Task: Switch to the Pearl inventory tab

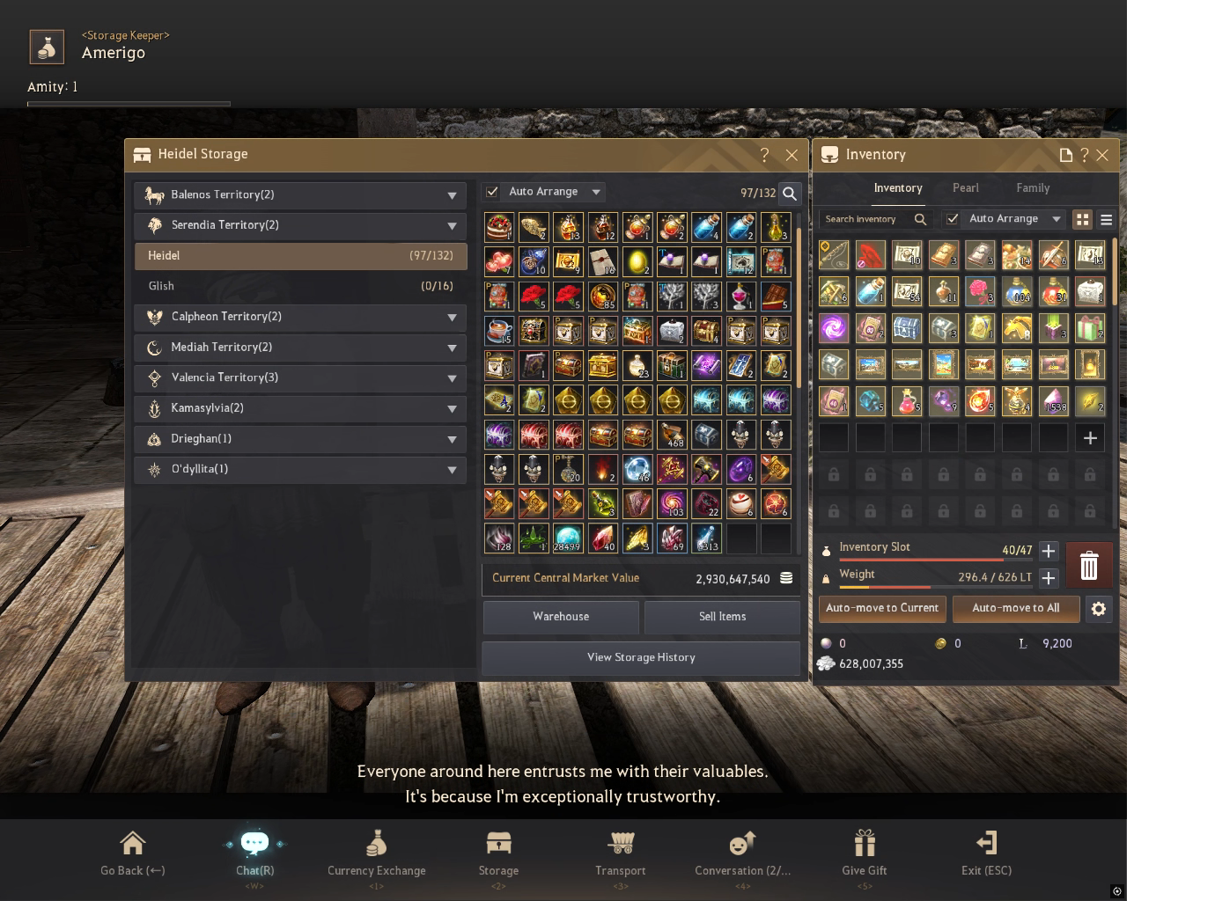Action: click(965, 188)
